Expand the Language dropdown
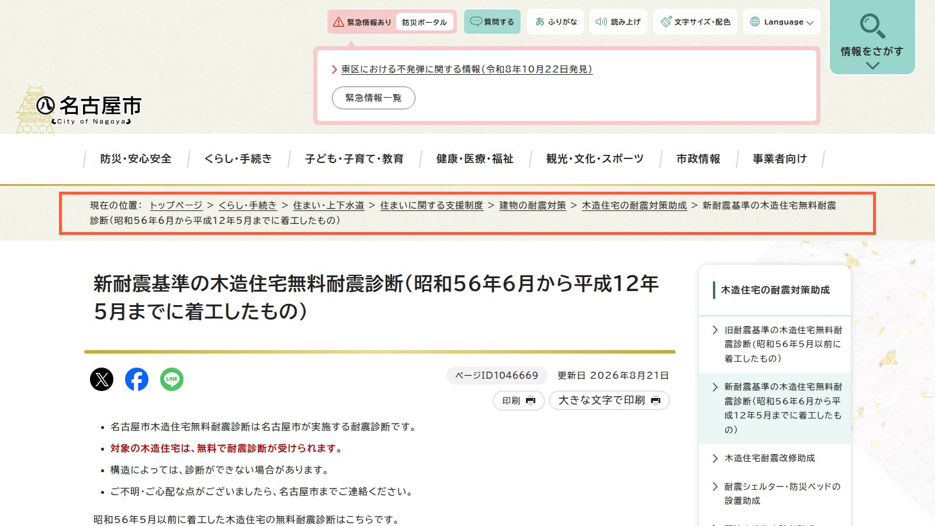Image resolution: width=935 pixels, height=526 pixels. [x=782, y=22]
